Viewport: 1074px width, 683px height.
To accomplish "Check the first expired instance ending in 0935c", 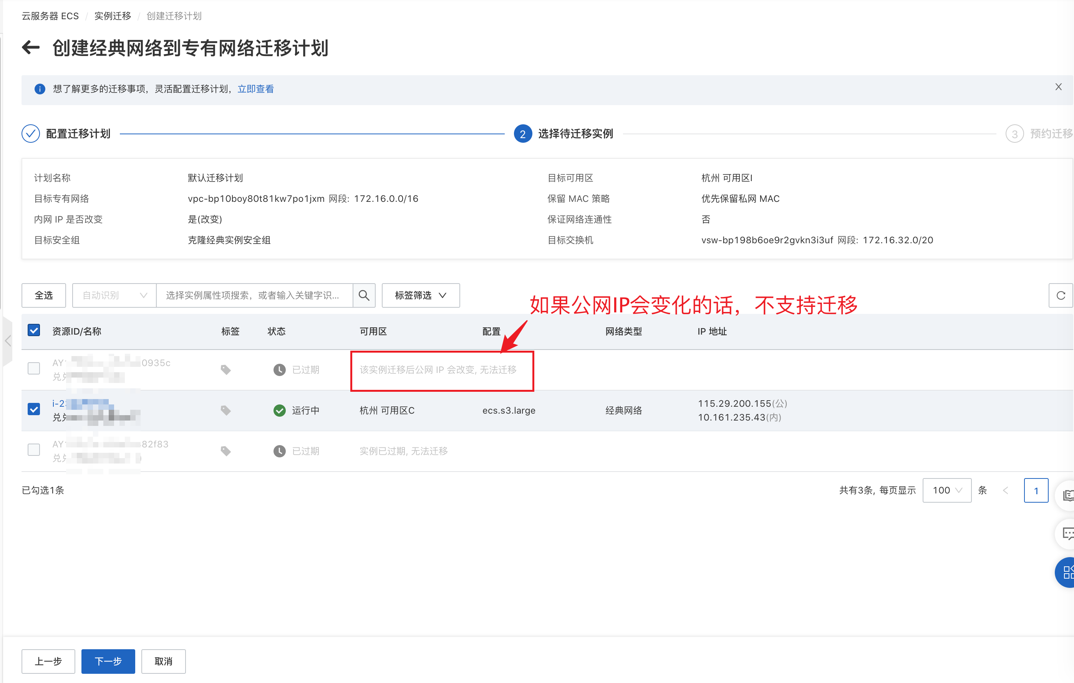I will pos(34,368).
